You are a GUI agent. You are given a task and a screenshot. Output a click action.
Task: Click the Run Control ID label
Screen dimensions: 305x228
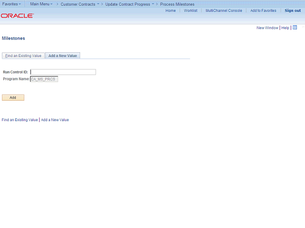[x=15, y=72]
